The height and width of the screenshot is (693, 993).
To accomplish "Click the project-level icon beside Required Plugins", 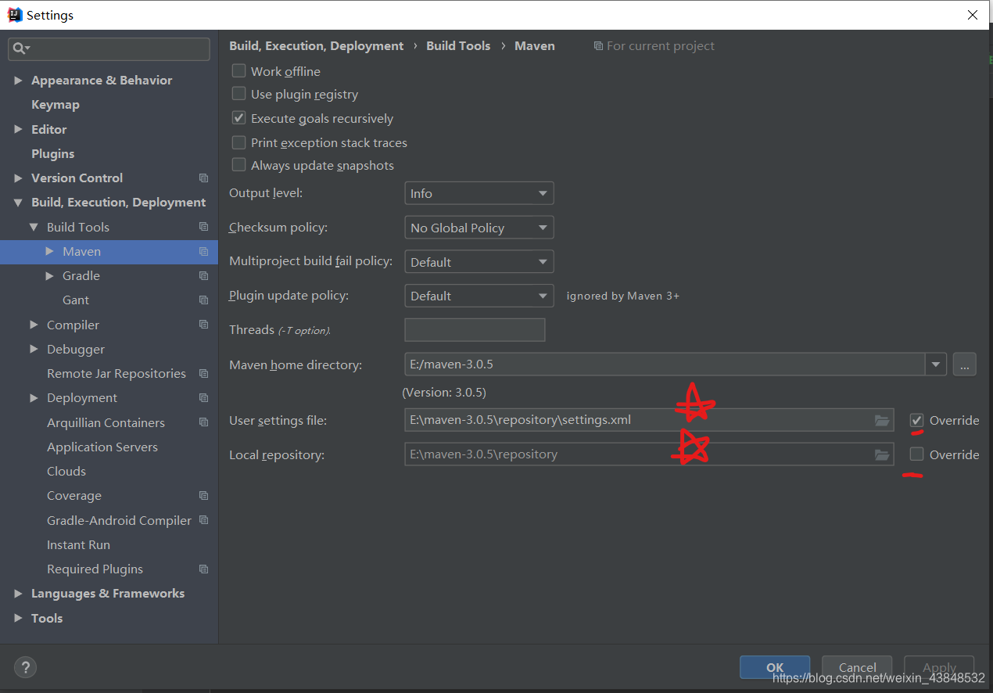I will (x=203, y=569).
